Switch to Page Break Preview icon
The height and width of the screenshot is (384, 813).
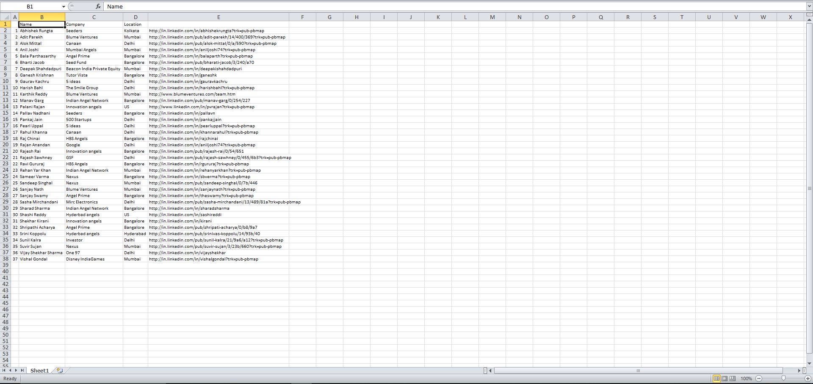coord(733,379)
